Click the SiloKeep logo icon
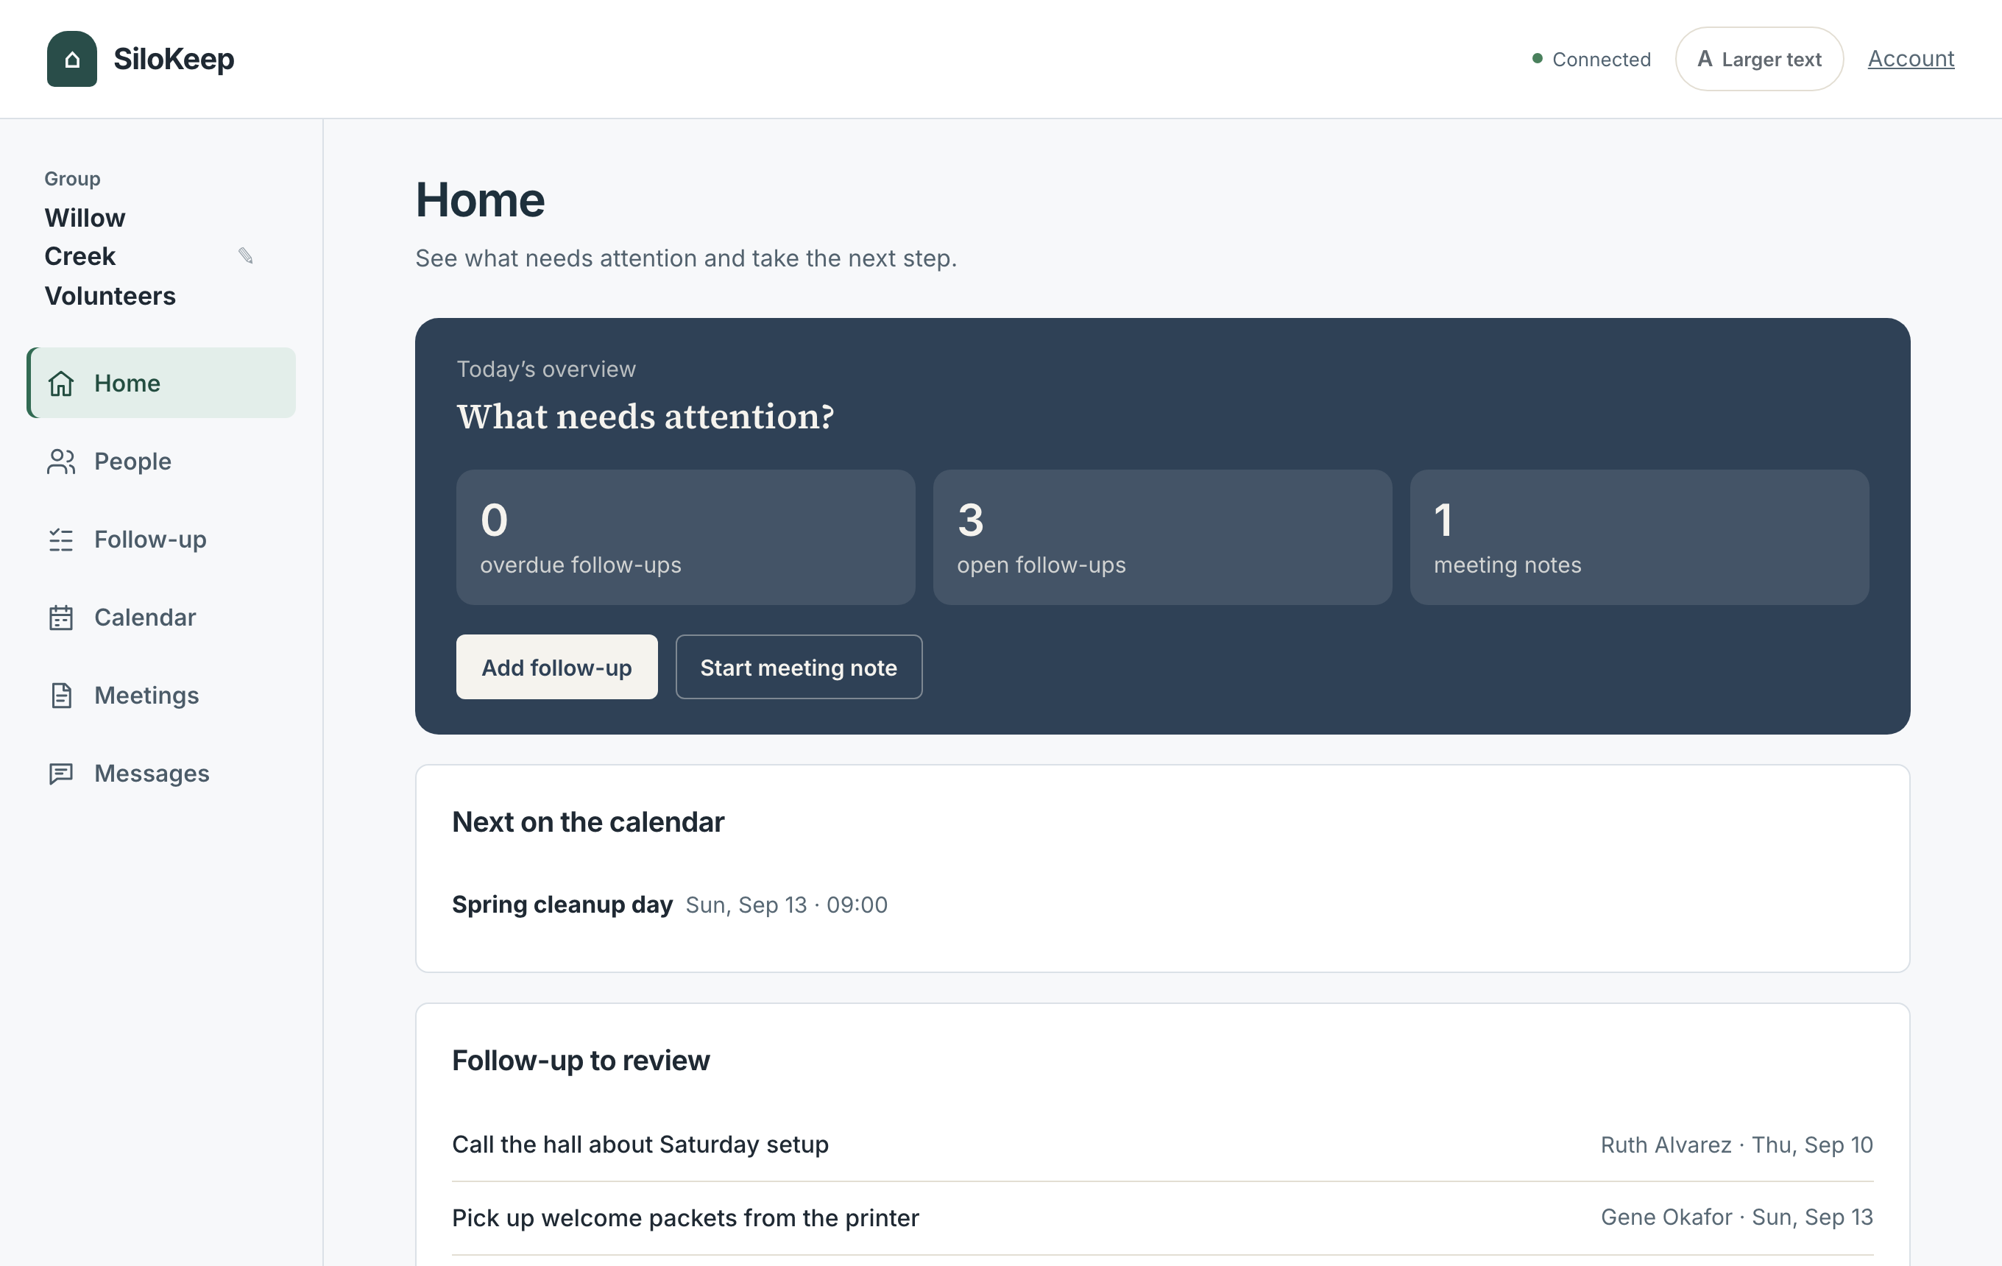The height and width of the screenshot is (1266, 2002). [x=71, y=59]
